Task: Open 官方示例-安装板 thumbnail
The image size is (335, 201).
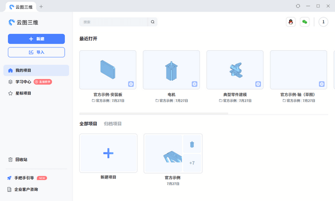Action: tap(108, 70)
